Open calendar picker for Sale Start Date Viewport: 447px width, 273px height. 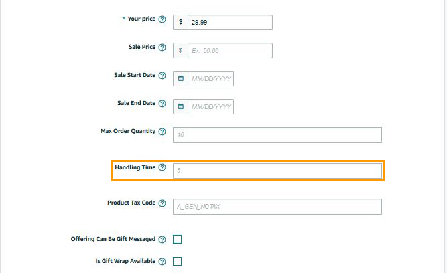[180, 79]
